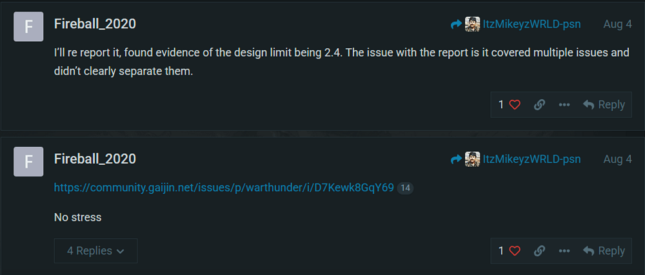Open the Aug 4 date on first post
The height and width of the screenshot is (275, 645).
click(x=617, y=24)
